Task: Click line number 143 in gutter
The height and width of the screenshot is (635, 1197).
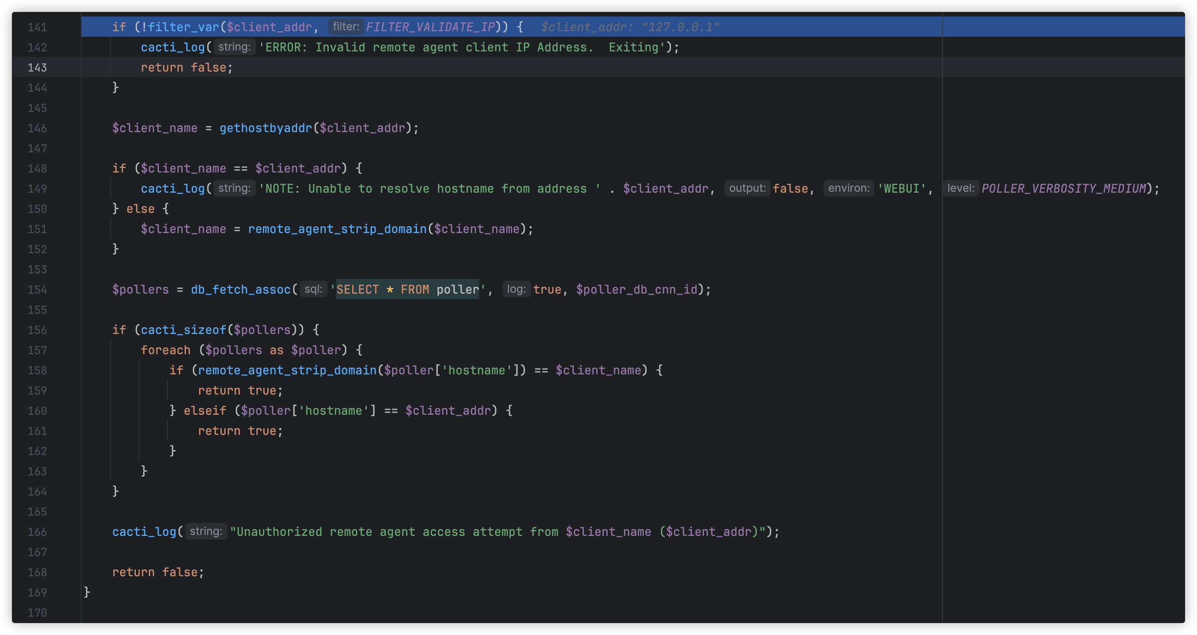Action: pos(37,67)
